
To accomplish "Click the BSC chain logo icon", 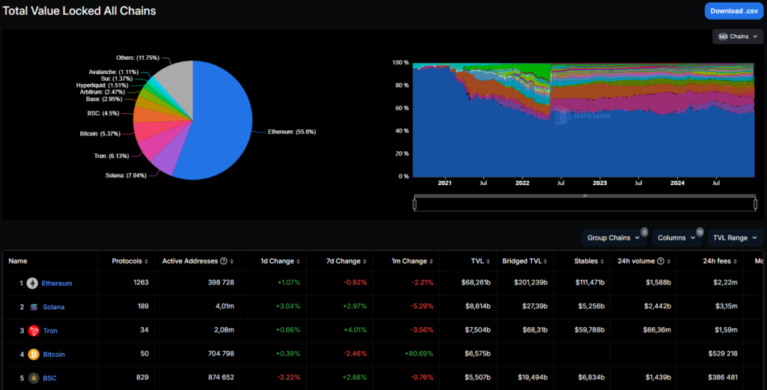I will click(32, 378).
